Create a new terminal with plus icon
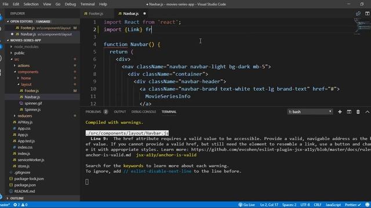Image resolution: width=371 pixels, height=208 pixels. 340,112
